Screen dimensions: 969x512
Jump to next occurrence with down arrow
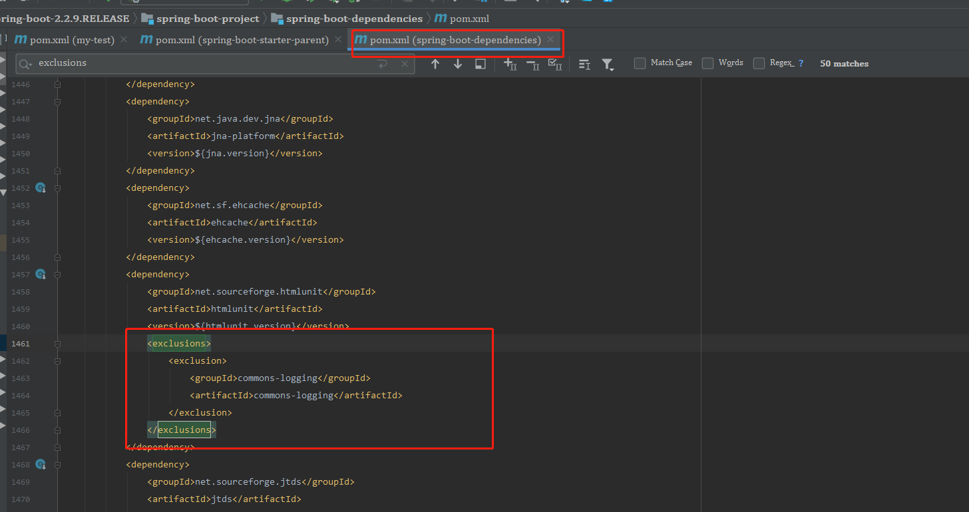(x=458, y=64)
